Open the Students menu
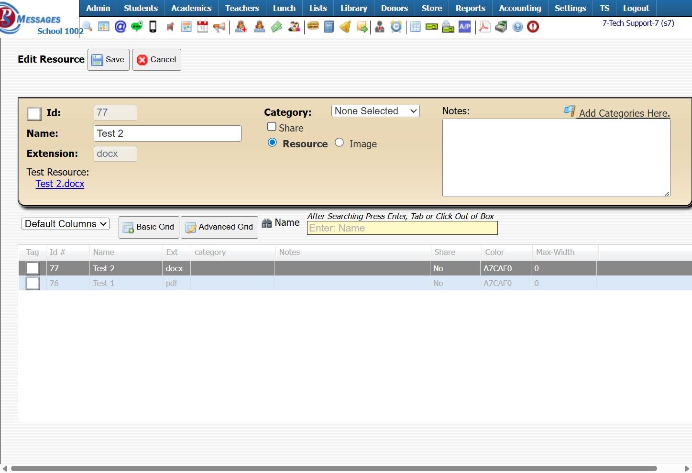 141,8
